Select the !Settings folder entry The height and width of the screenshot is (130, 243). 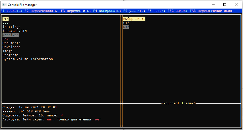[x=12, y=27]
